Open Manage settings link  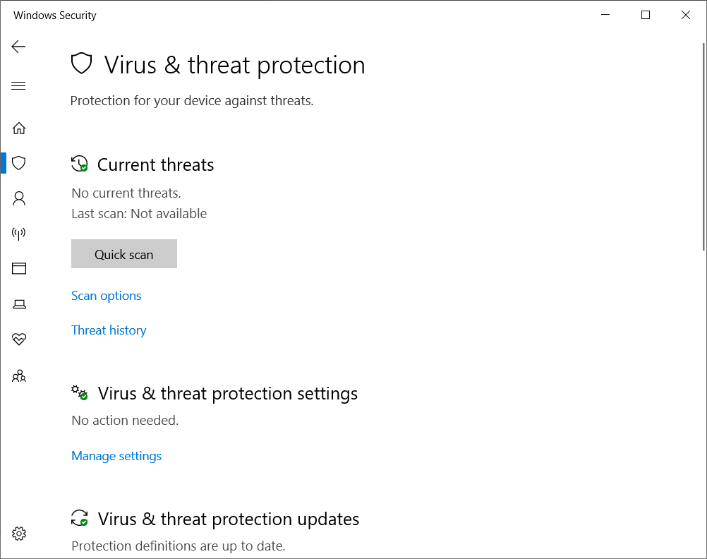pyautogui.click(x=116, y=456)
